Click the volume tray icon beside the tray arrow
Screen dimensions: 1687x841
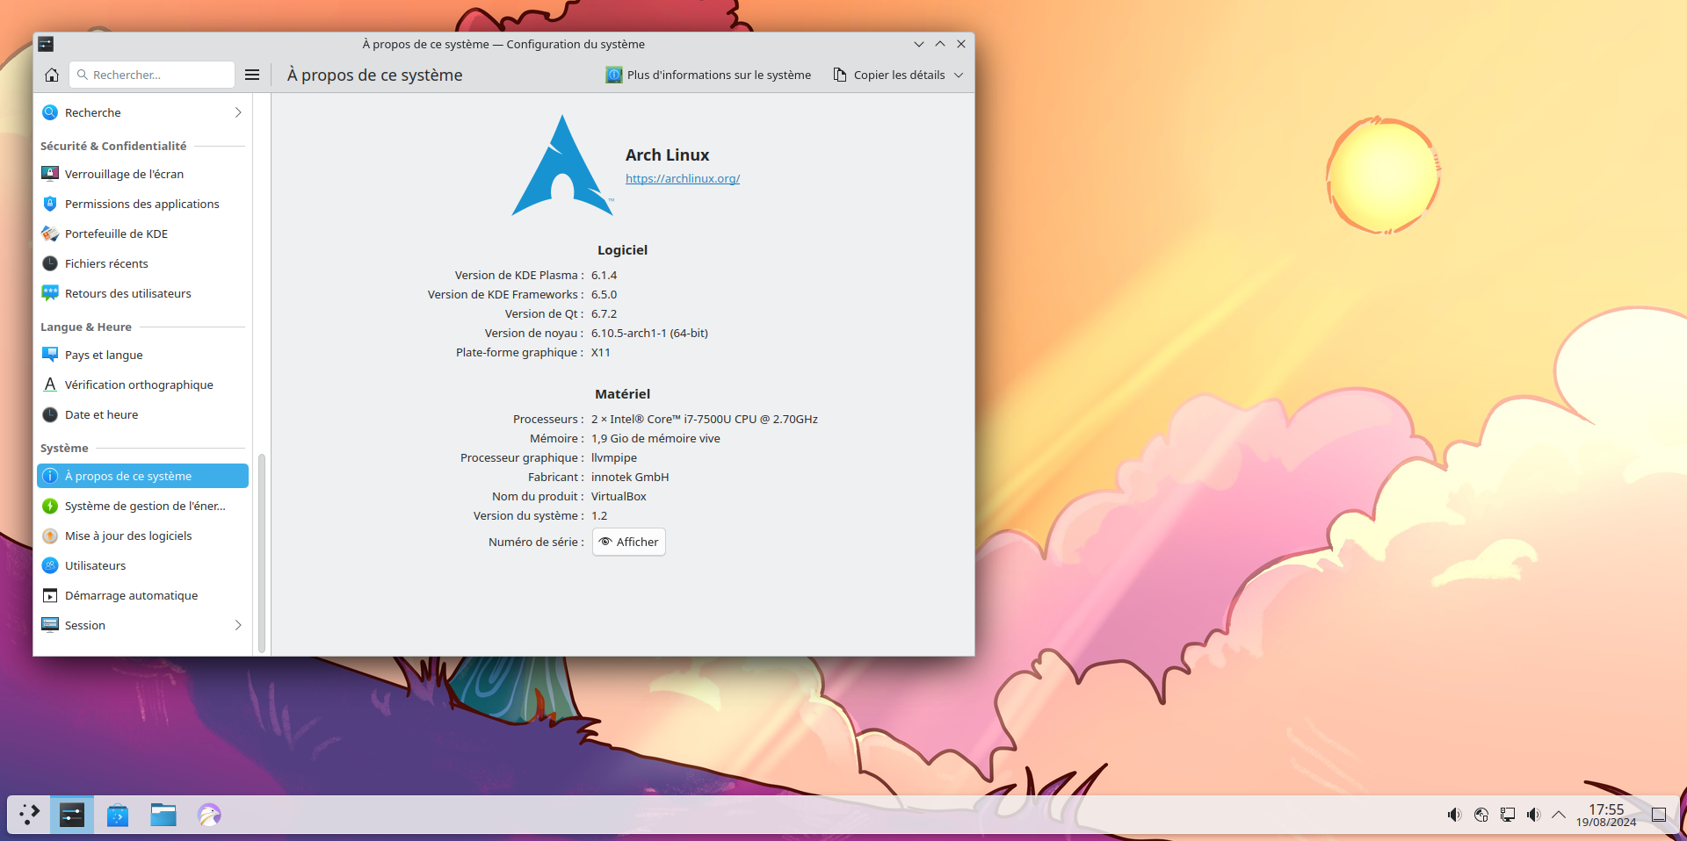point(1533,815)
